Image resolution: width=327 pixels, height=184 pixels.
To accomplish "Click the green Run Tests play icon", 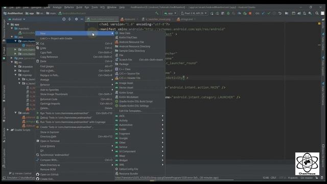I will (x=37, y=113).
